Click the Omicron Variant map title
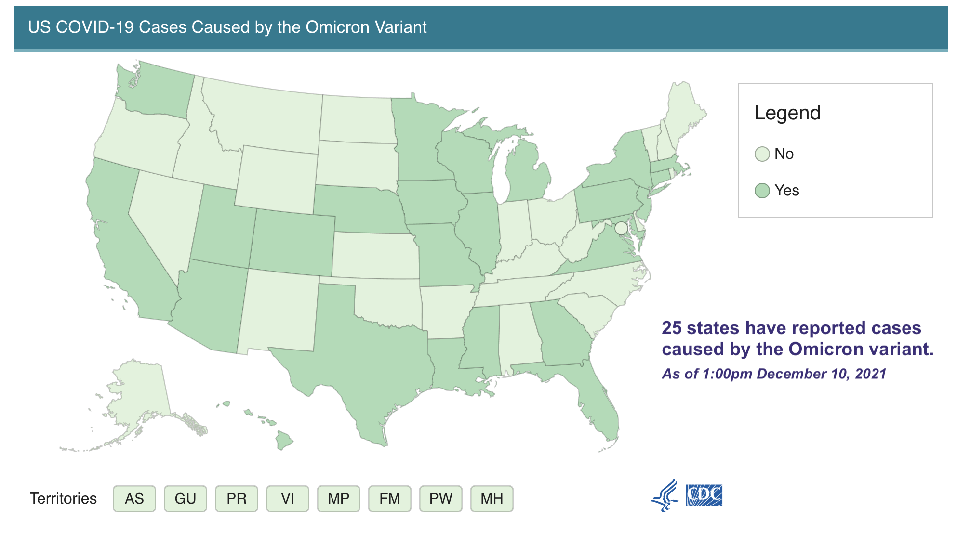Image resolution: width=957 pixels, height=557 pixels. [227, 27]
